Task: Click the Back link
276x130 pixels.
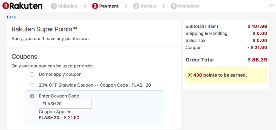Action: 11,17
